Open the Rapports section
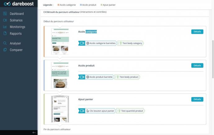 [x=16, y=33]
